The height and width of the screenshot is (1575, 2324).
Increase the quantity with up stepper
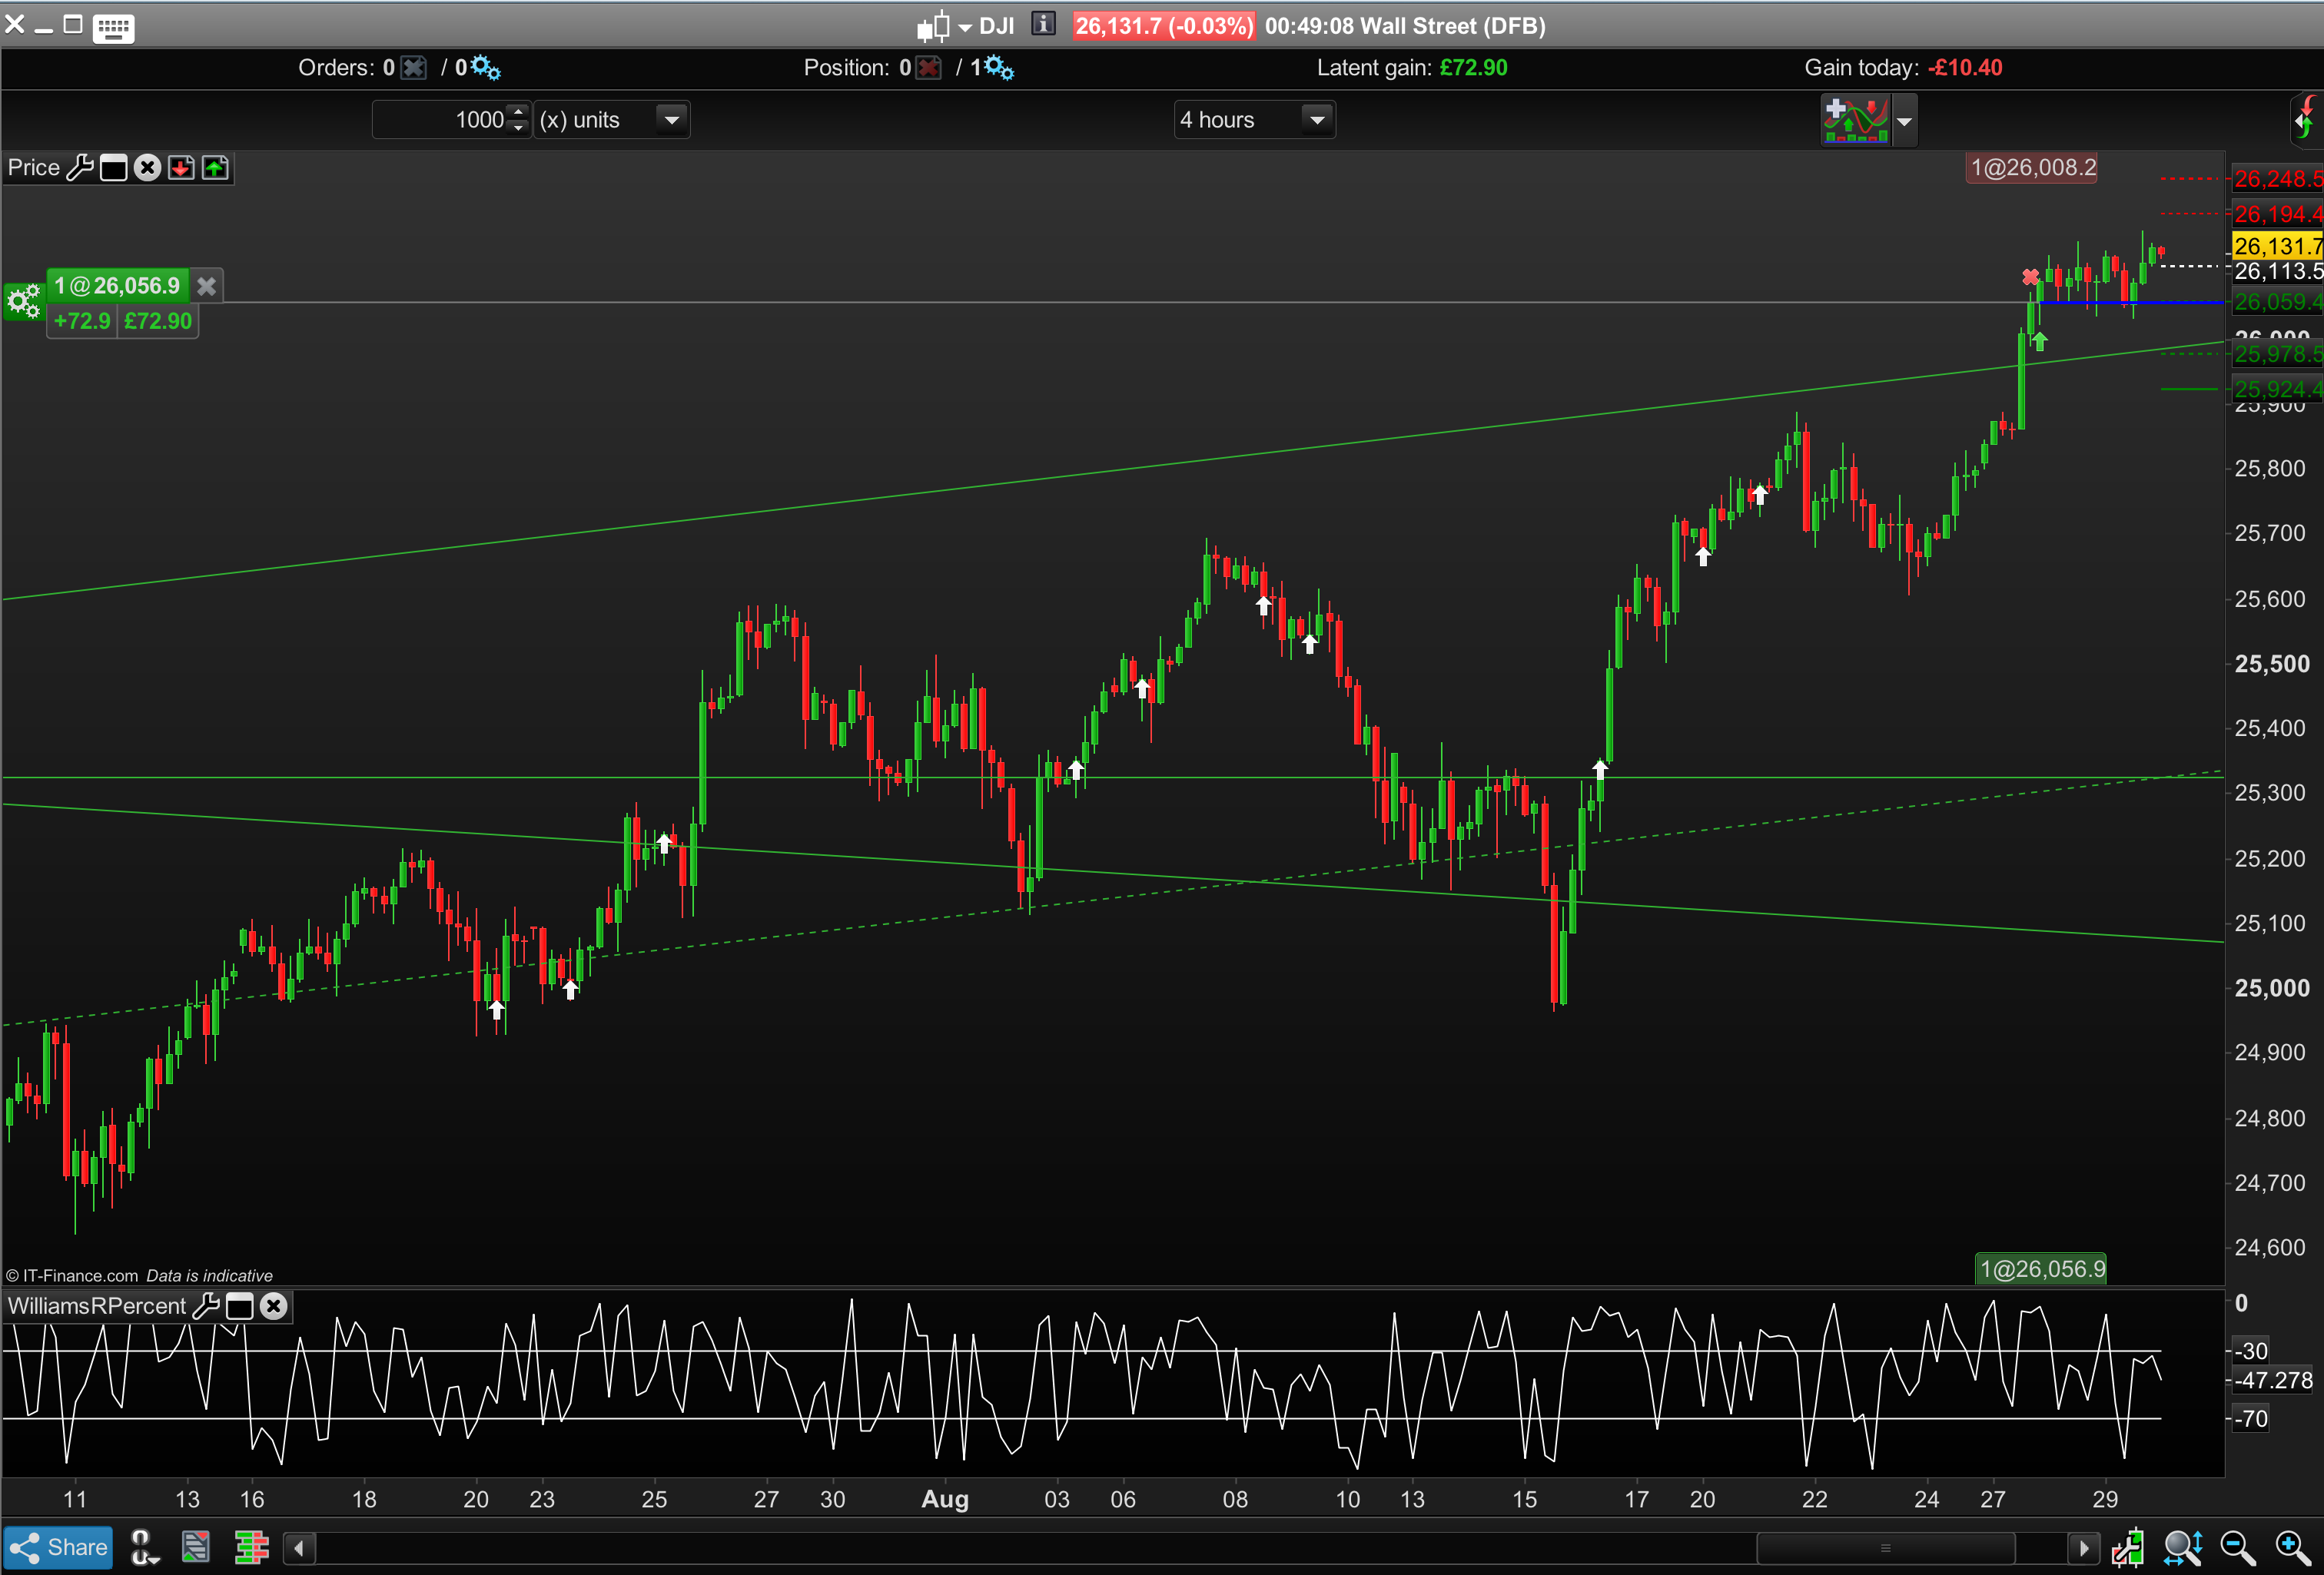518,112
